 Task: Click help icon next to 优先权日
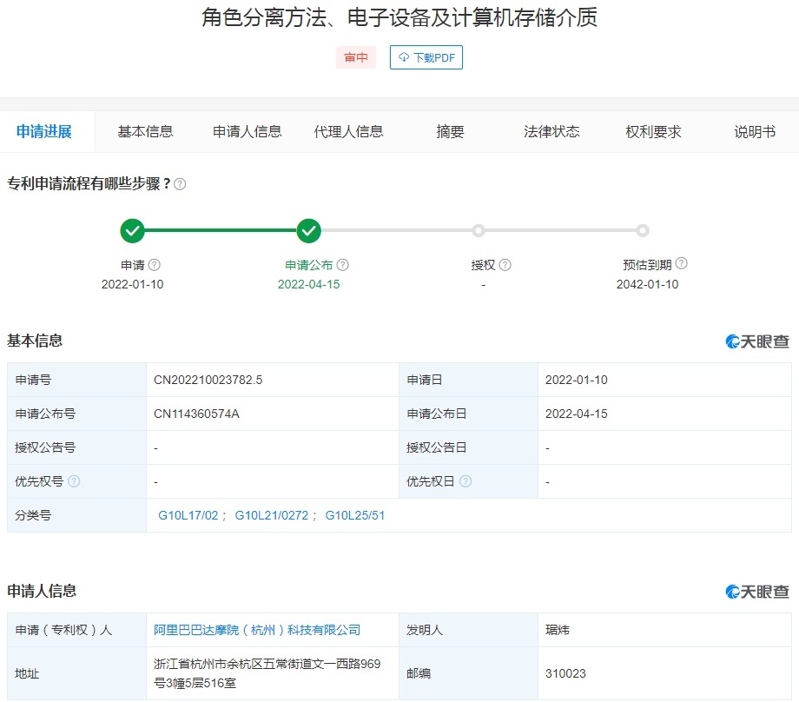click(x=466, y=481)
